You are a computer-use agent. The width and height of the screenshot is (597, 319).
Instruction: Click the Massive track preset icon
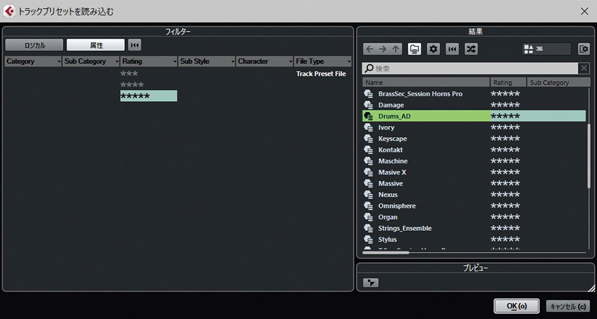(x=368, y=184)
